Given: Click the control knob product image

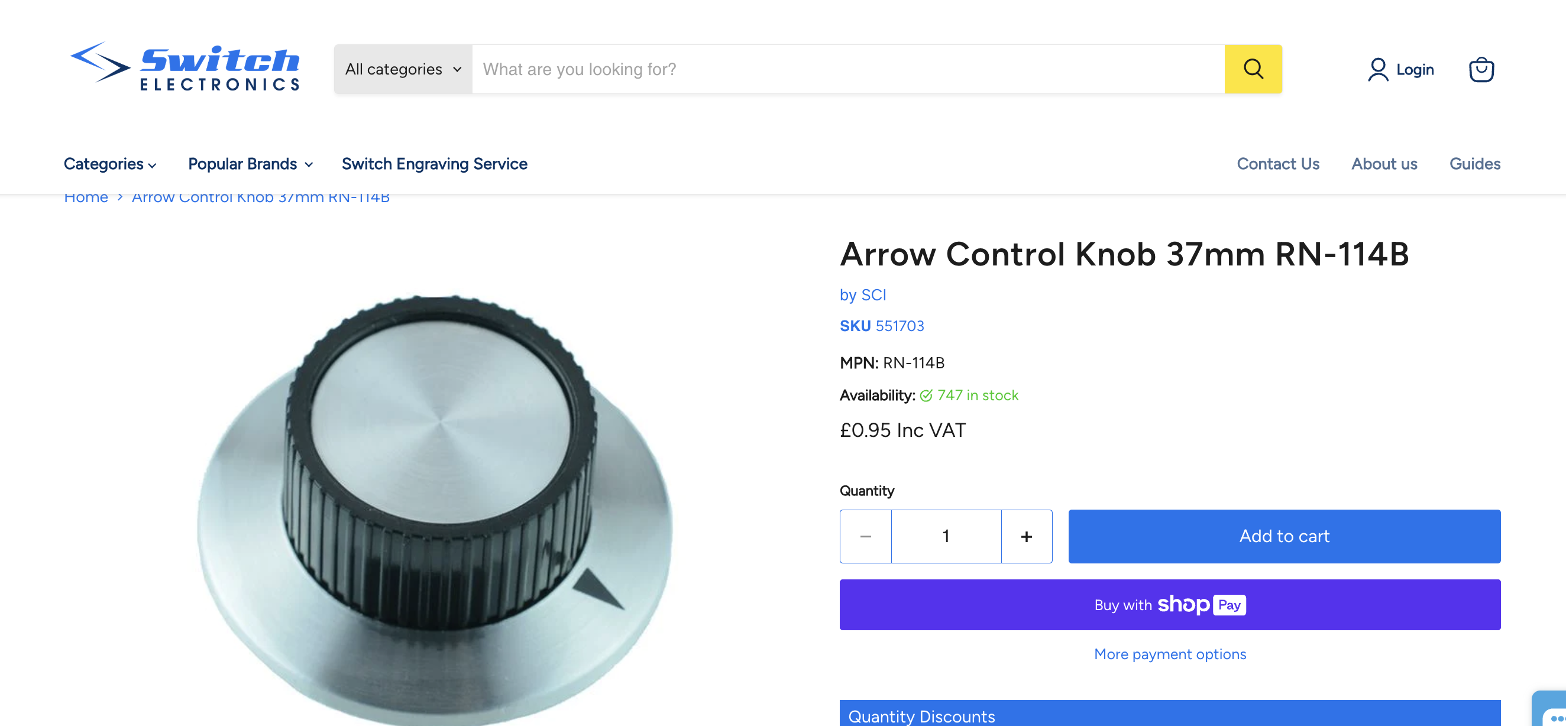Looking at the screenshot, I should 435,498.
